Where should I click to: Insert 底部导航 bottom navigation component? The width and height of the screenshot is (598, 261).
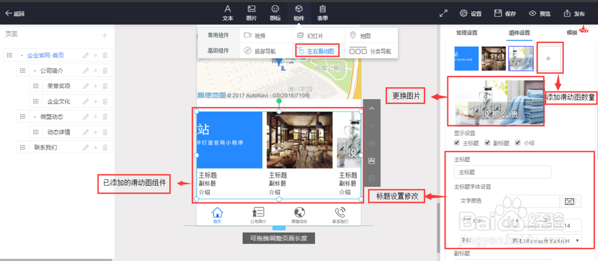pyautogui.click(x=260, y=51)
